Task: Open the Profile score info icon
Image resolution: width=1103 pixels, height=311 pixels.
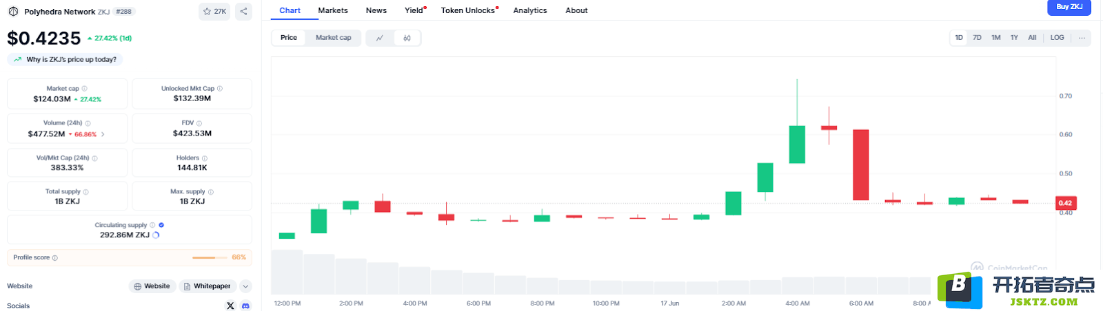Action: coord(55,258)
